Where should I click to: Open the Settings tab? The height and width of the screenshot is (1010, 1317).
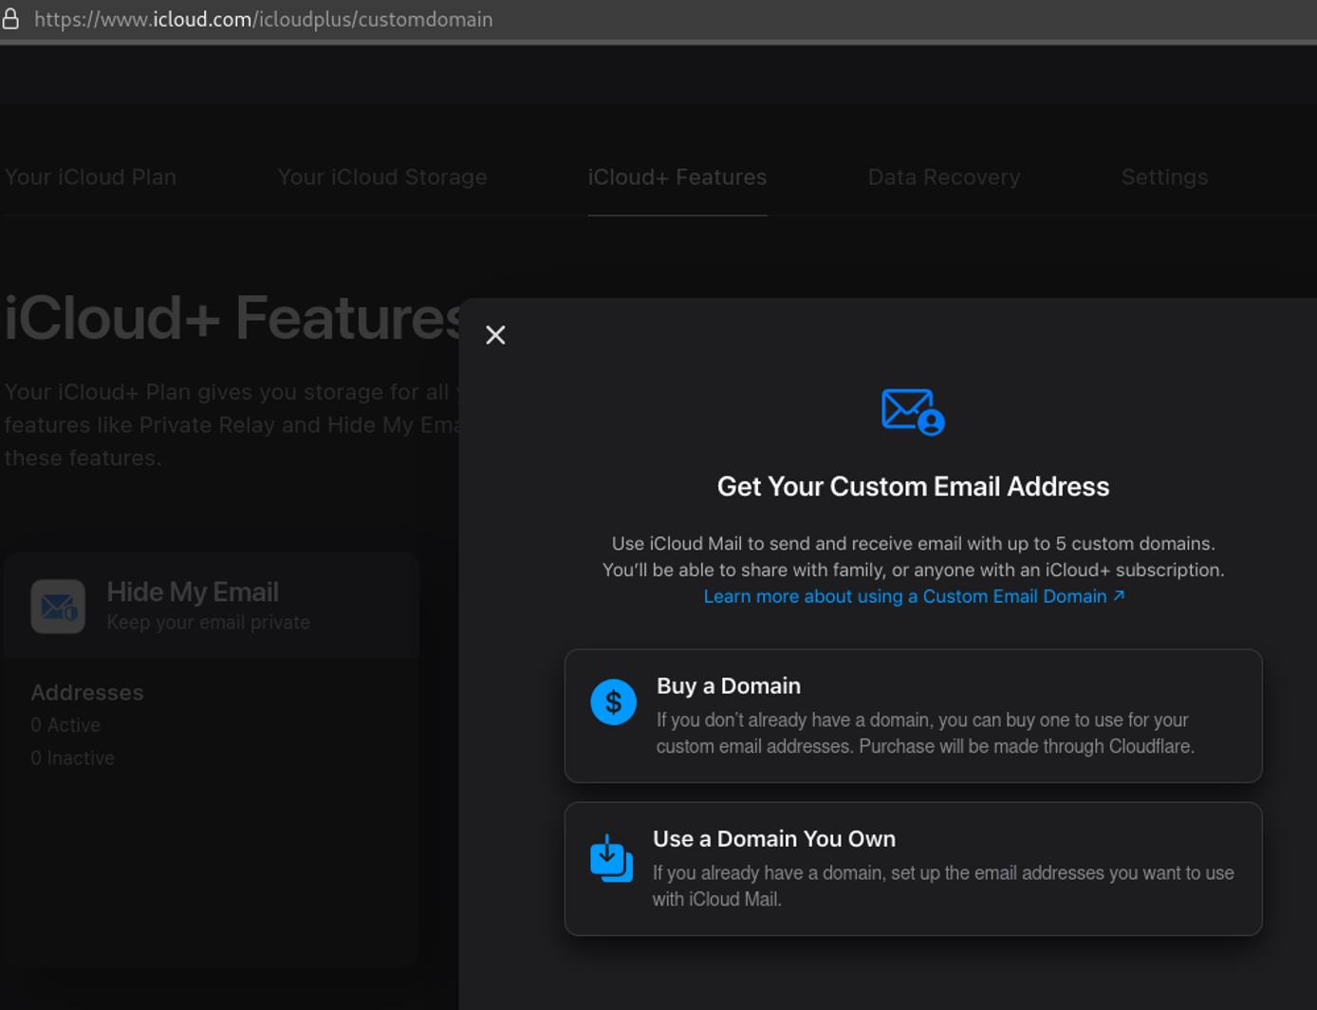click(x=1164, y=177)
